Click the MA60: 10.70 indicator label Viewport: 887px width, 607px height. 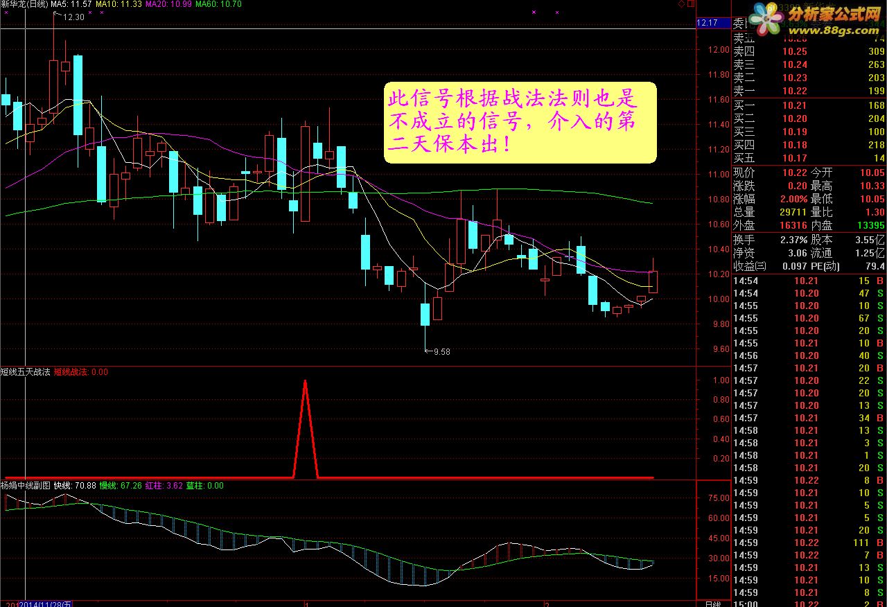tap(220, 4)
